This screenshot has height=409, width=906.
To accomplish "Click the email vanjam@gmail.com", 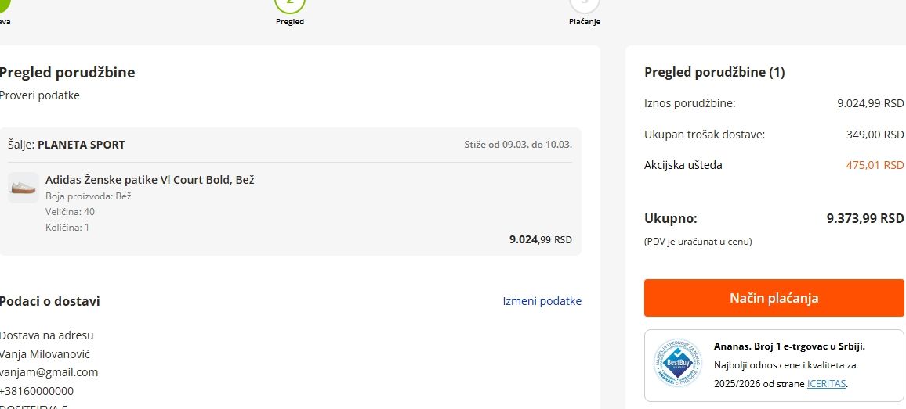I will pyautogui.click(x=49, y=372).
